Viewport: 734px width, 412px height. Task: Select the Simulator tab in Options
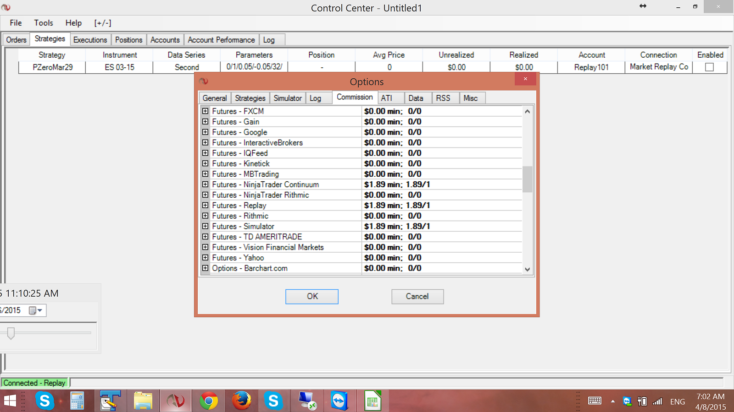(x=288, y=98)
